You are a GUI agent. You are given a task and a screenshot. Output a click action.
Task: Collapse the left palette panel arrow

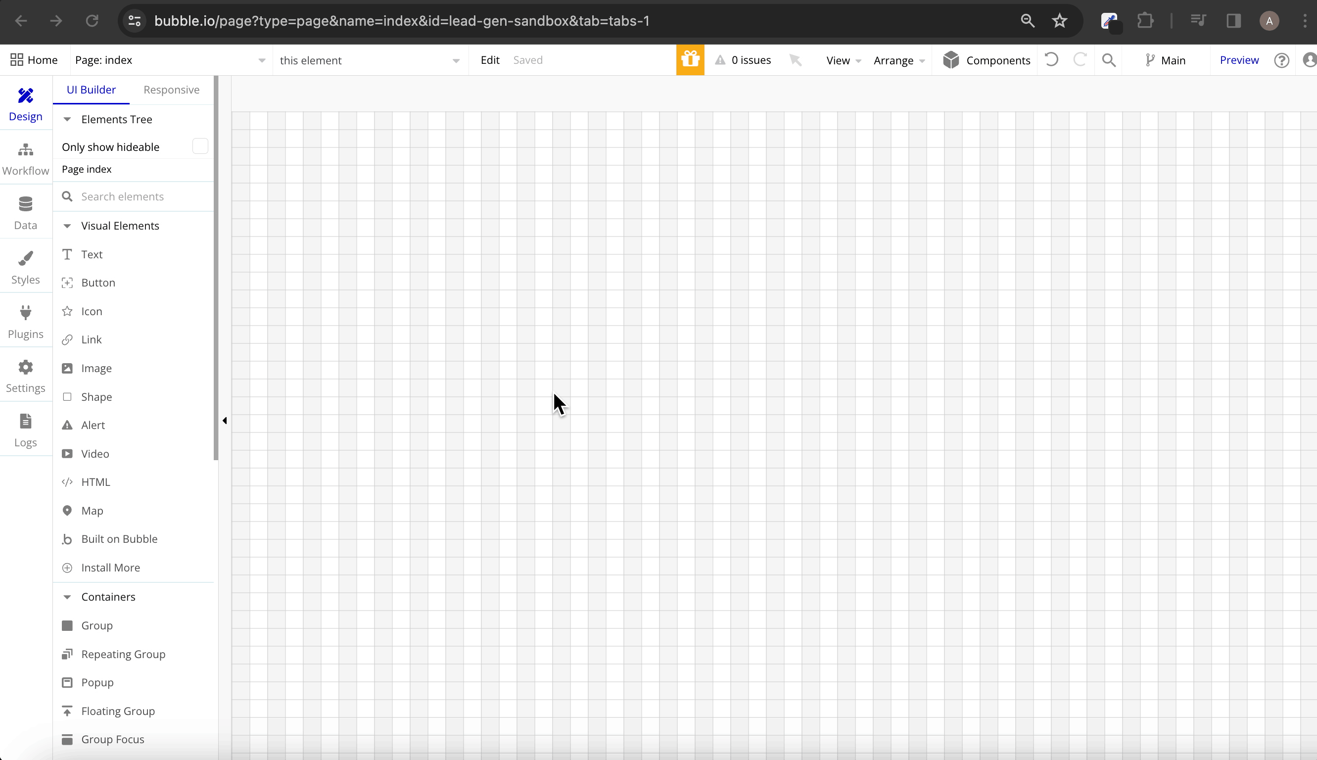pyautogui.click(x=225, y=420)
